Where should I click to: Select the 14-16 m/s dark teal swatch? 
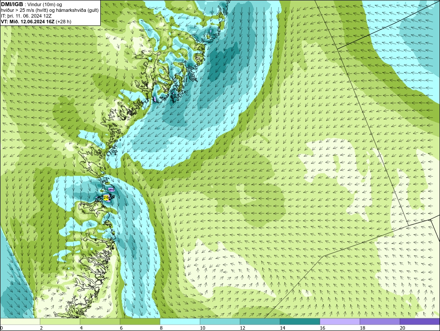pyautogui.click(x=300, y=321)
